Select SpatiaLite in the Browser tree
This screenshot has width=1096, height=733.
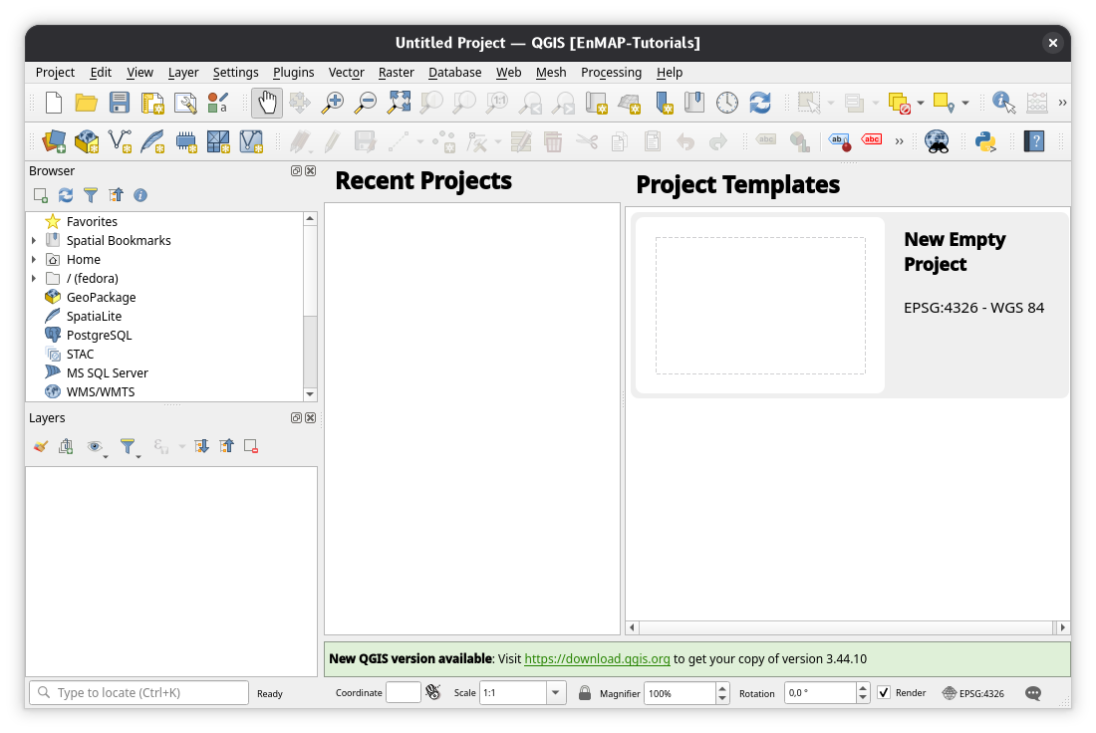click(94, 316)
